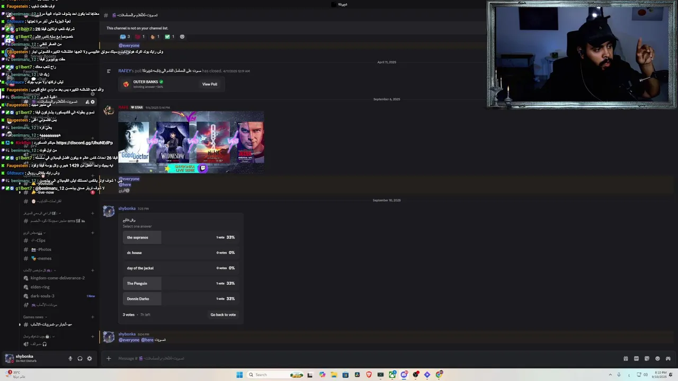Open Copilot icon in taskbar
This screenshot has height=381, width=678.
322,375
